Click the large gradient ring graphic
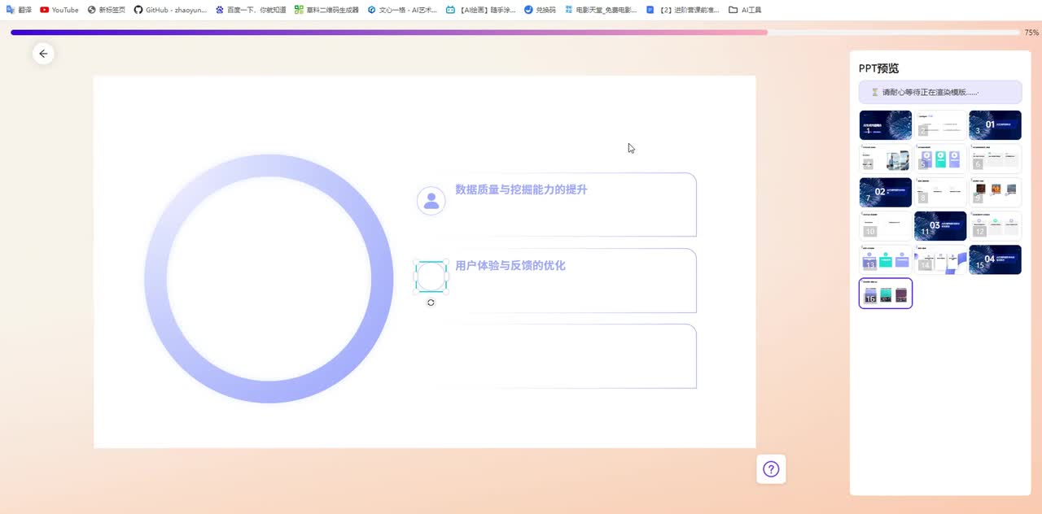Screen dimensions: 1042x514 pos(155,279)
